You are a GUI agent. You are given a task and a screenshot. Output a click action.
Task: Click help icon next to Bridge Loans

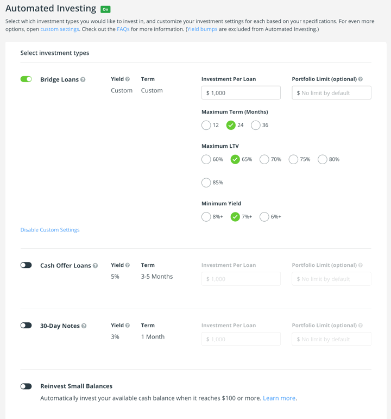tap(83, 80)
